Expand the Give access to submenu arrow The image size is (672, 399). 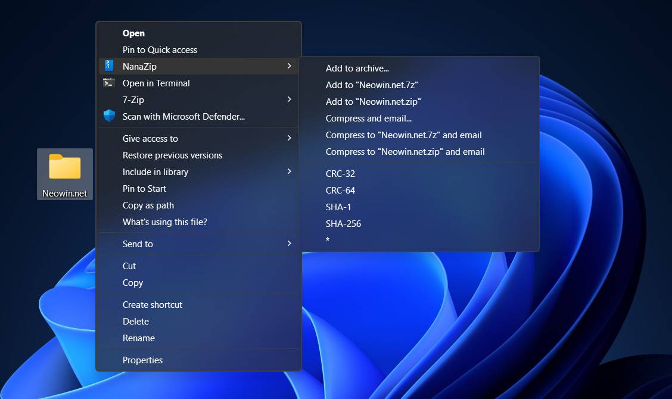tap(290, 138)
